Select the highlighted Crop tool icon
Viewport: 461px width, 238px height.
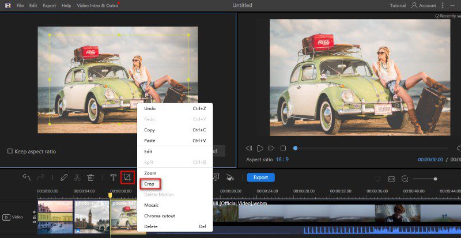[127, 177]
